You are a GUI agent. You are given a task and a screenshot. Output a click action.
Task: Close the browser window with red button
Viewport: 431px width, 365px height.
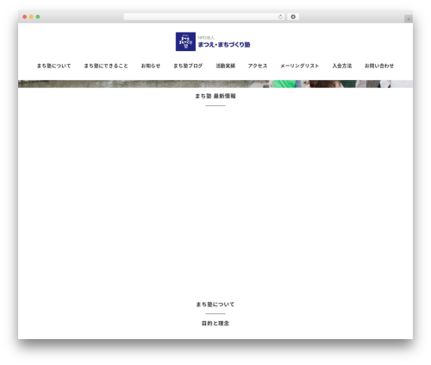pyautogui.click(x=25, y=17)
